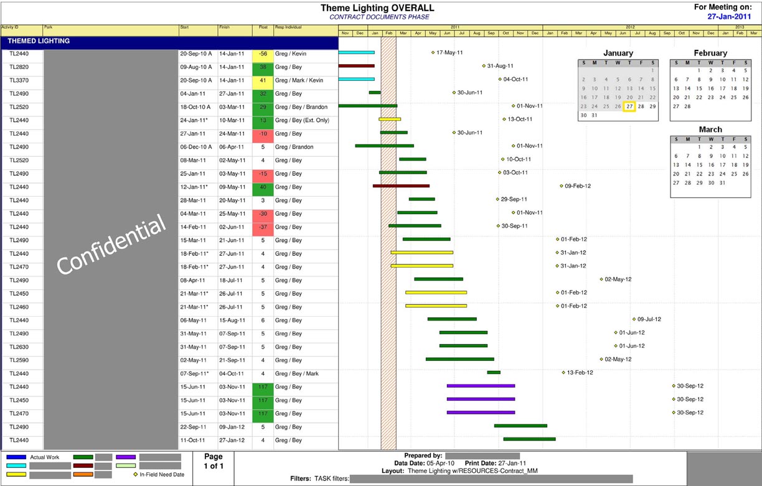Image resolution: width=762 pixels, height=486 pixels.
Task: Select the 31-Aug-11 need date diamond
Action: click(x=484, y=65)
